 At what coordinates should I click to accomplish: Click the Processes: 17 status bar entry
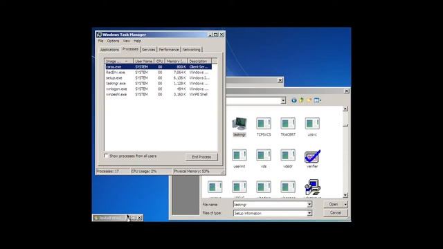(113, 171)
